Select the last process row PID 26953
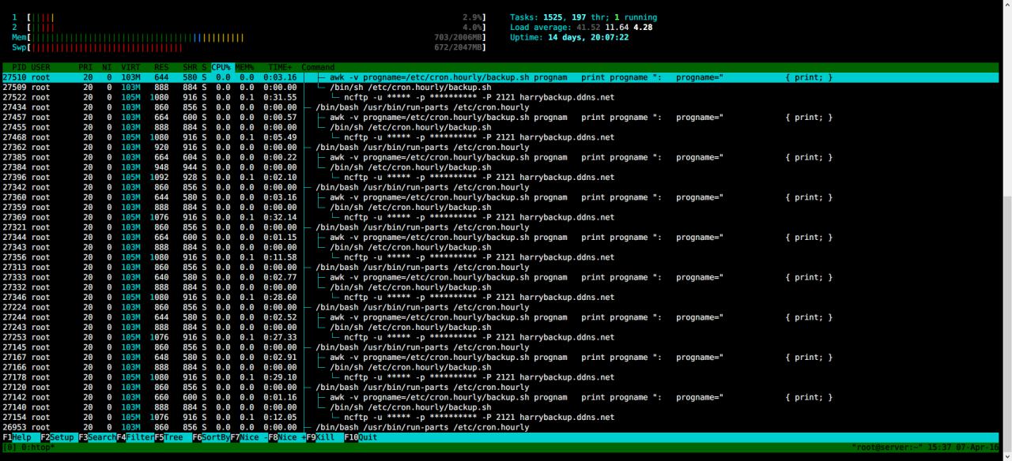 [x=500, y=427]
